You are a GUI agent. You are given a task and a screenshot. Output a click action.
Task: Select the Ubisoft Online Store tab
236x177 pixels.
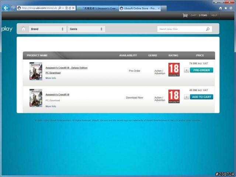[140, 8]
